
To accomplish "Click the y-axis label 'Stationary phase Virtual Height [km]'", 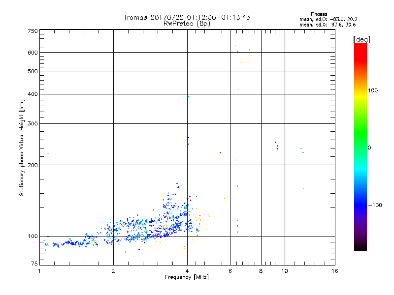I will [21, 147].
